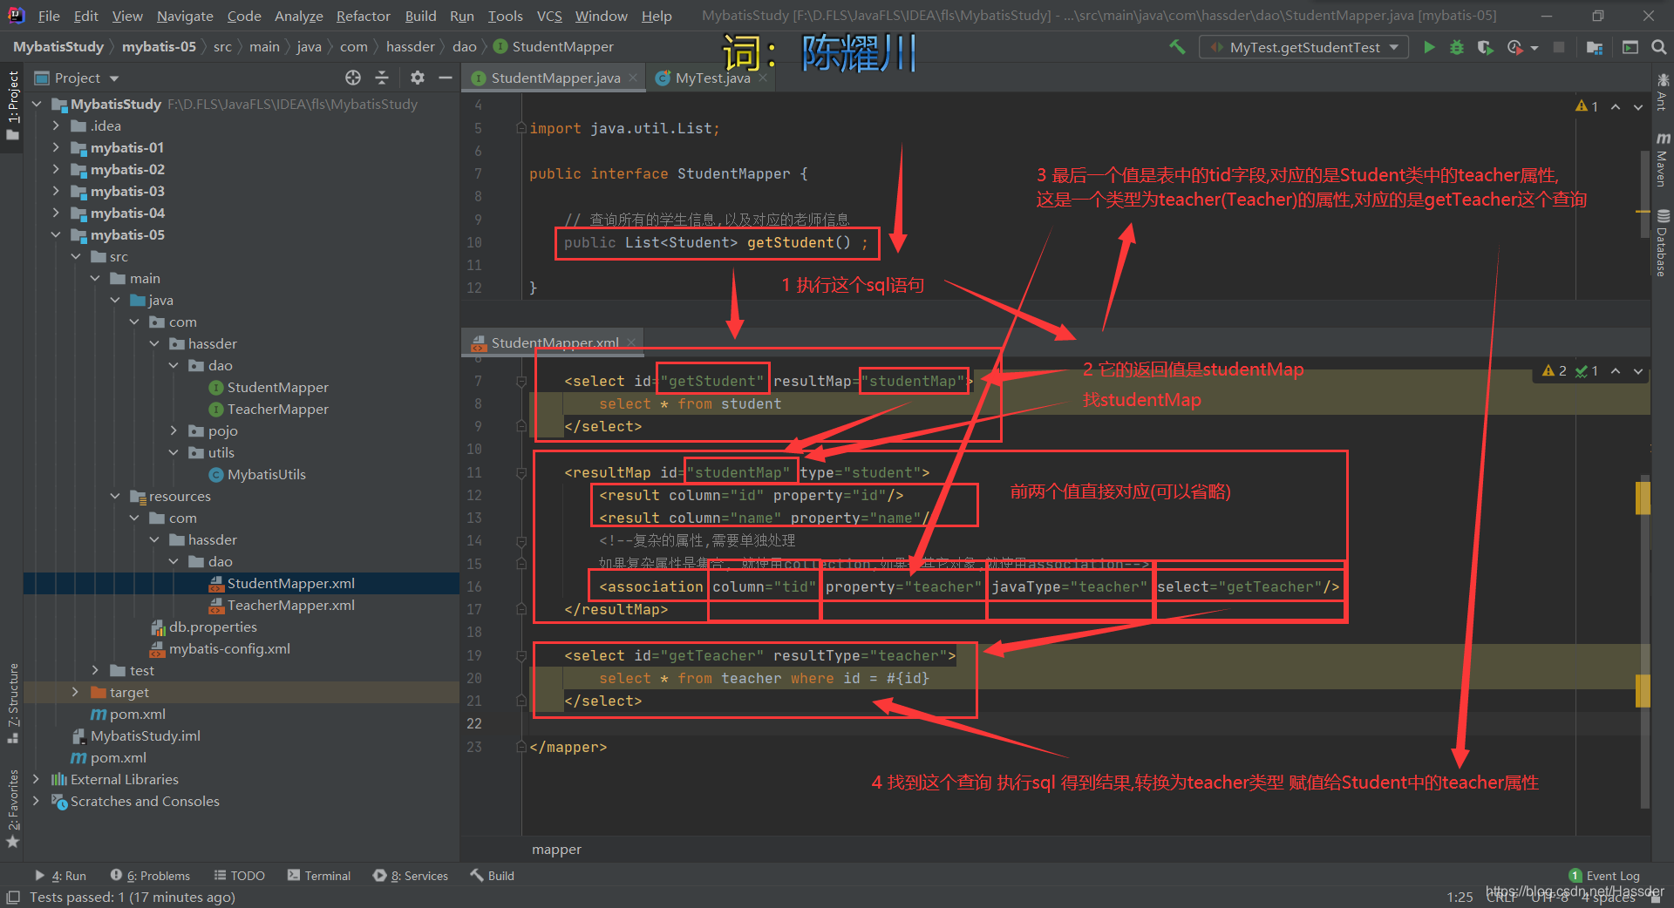Switch to MyTest.java editor tab

click(x=711, y=78)
